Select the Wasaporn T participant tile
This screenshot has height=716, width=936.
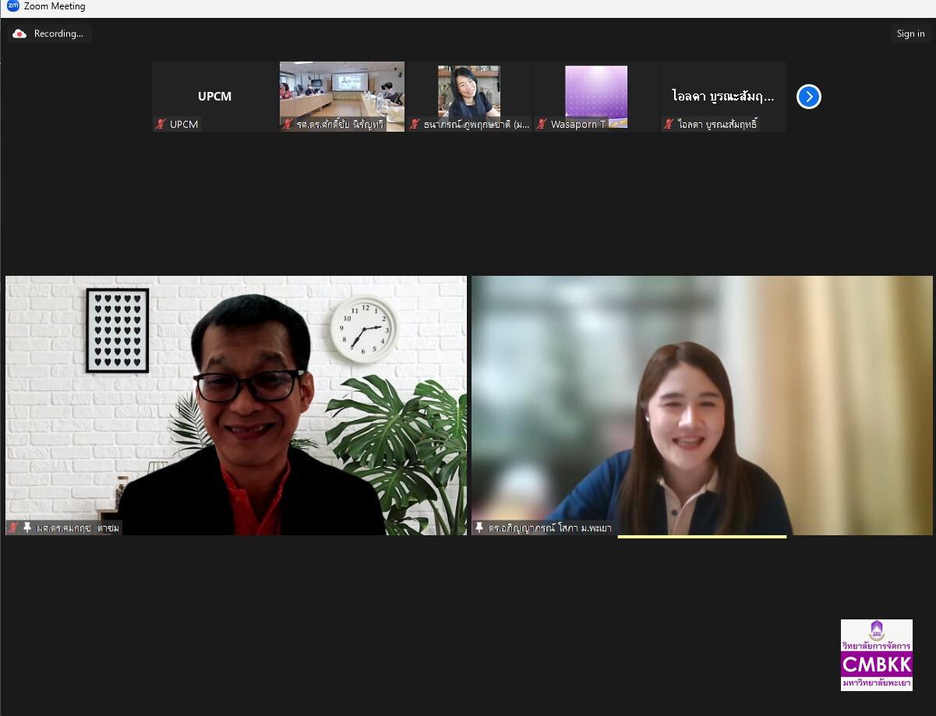595,90
